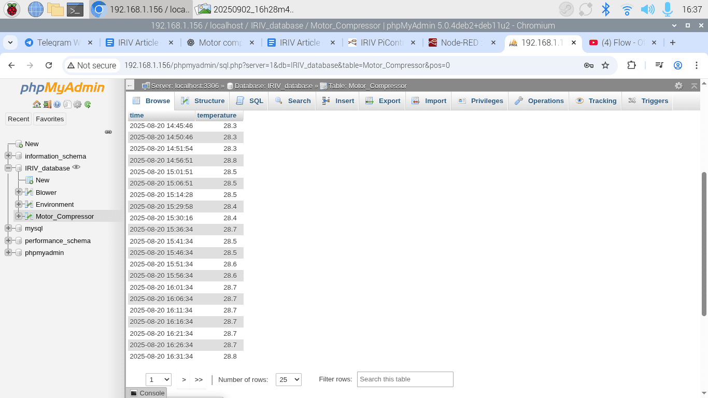Click the link-with-main-panel chain icon
The width and height of the screenshot is (708, 398).
pos(108,132)
